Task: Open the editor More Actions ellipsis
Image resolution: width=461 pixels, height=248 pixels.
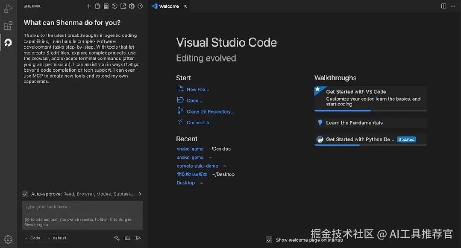Action: tap(453, 6)
